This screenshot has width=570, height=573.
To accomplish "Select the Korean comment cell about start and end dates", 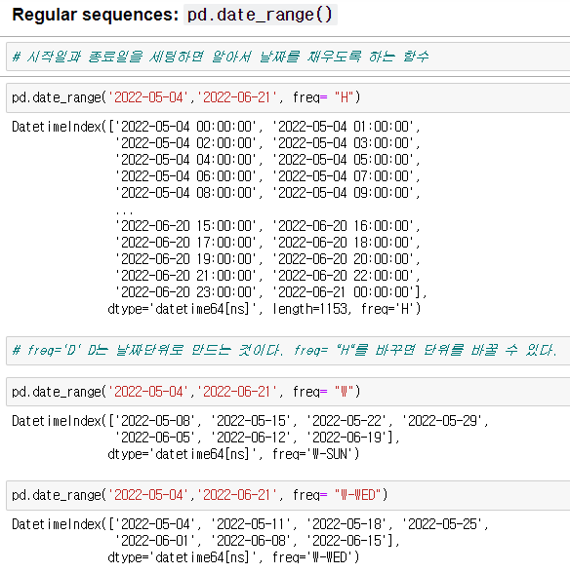I will tap(288, 57).
